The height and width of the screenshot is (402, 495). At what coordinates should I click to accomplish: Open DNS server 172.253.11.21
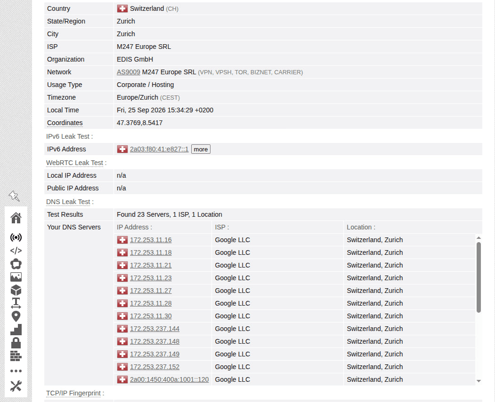[151, 265]
